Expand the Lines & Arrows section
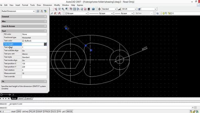The image size is (200, 113). pos(24,26)
